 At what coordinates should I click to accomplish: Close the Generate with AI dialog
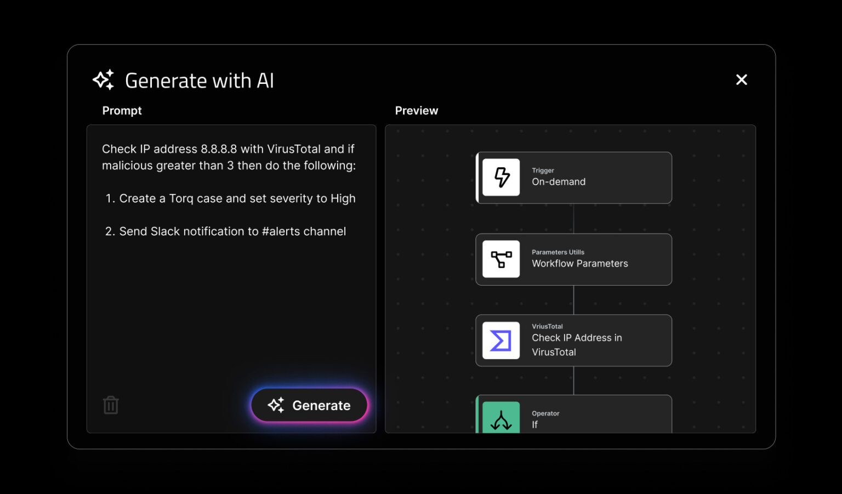click(741, 80)
